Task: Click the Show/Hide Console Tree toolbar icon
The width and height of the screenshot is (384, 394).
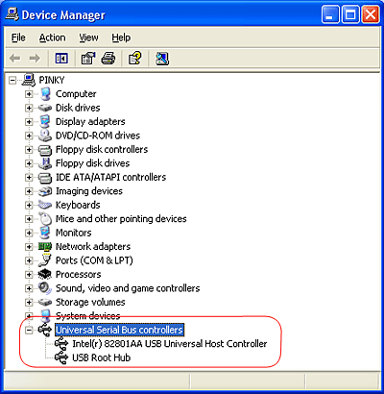Action: [x=61, y=59]
